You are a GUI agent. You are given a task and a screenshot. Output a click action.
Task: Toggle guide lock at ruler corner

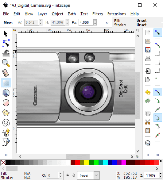point(14,30)
